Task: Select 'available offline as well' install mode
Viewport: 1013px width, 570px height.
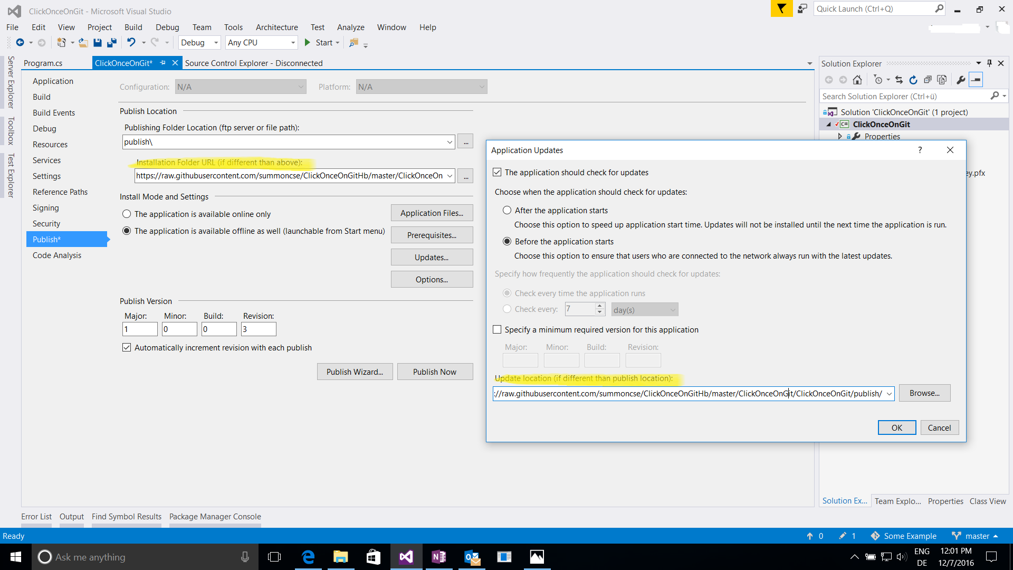Action: pos(127,231)
